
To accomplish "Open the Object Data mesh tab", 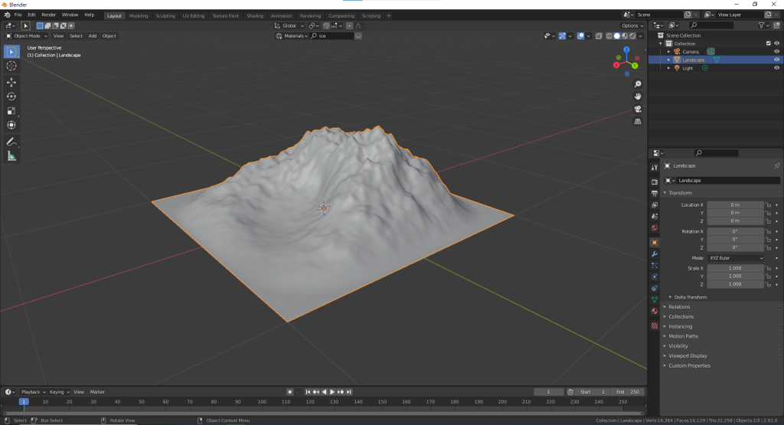I will tap(654, 299).
